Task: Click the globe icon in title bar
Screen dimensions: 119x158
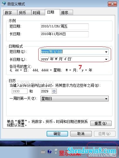Action: tap(4, 4)
